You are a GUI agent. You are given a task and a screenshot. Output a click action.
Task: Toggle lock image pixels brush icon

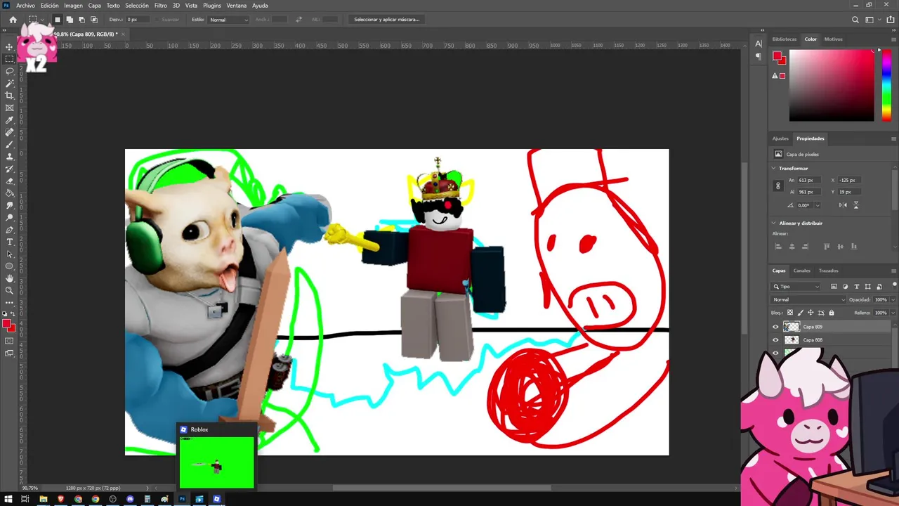coord(801,313)
